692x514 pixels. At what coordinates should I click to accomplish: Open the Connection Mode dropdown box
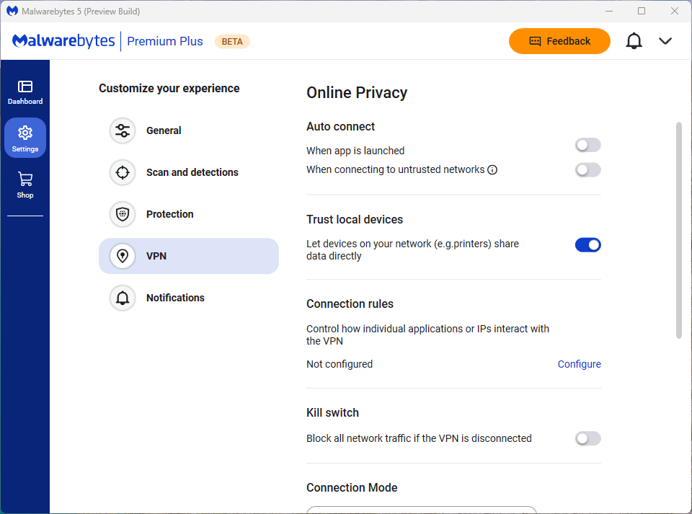[422, 510]
